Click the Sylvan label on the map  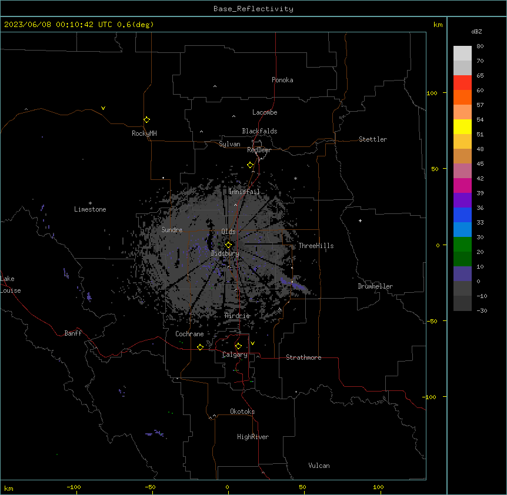click(x=229, y=144)
